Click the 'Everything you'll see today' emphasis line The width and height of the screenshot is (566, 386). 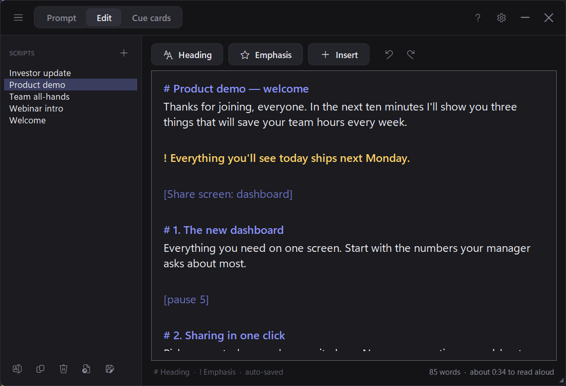287,158
